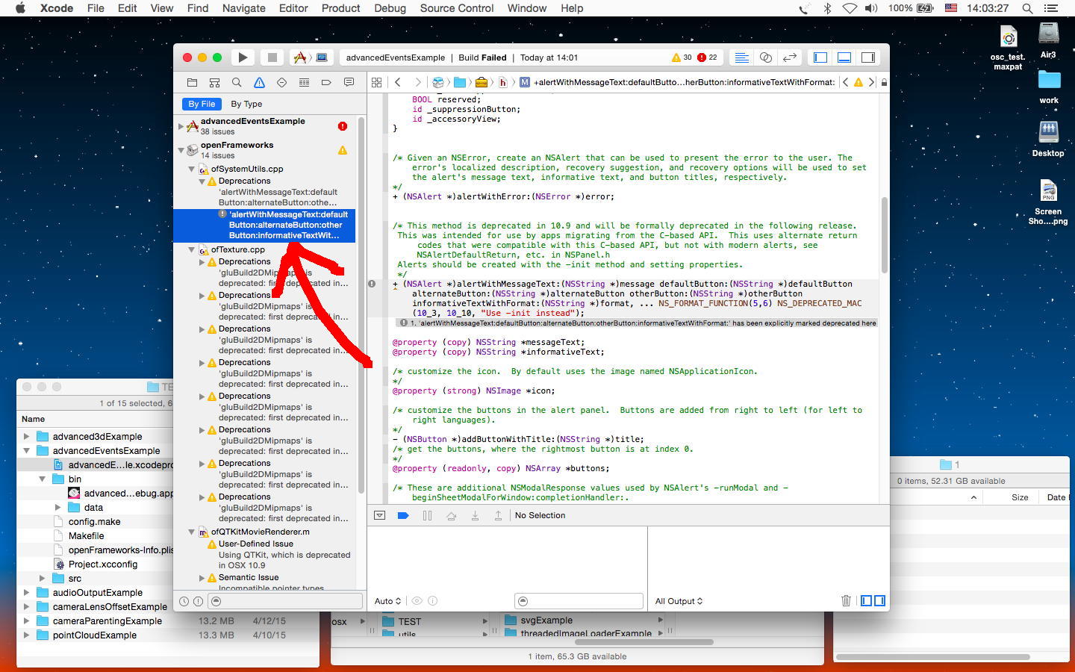Image resolution: width=1075 pixels, height=672 pixels.
Task: Open the Project navigator folder icon
Action: [192, 82]
